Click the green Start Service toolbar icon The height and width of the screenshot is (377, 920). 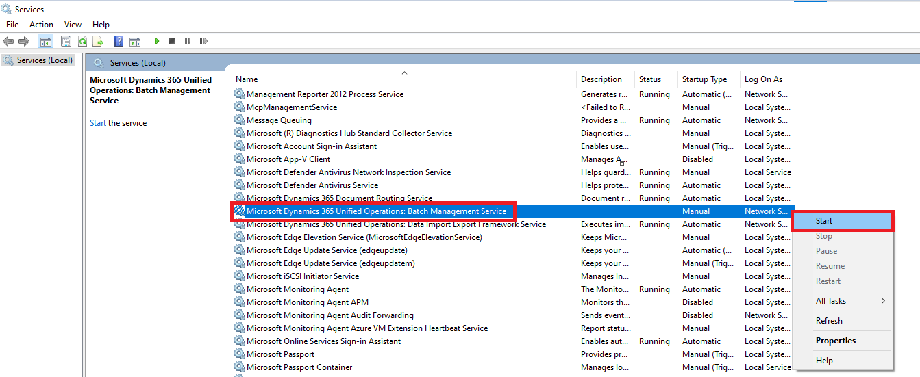[x=157, y=42]
